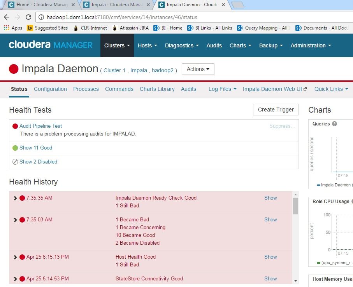Open the Documents - All Docu bookmark
353x287 pixels.
pos(322,28)
